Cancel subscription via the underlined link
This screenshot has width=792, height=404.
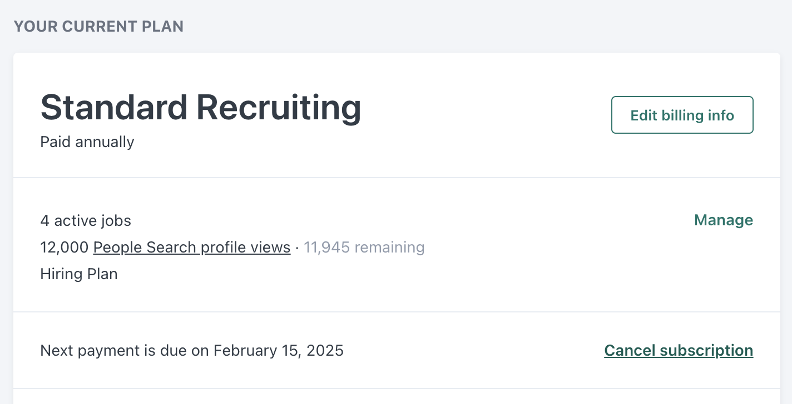tap(679, 351)
